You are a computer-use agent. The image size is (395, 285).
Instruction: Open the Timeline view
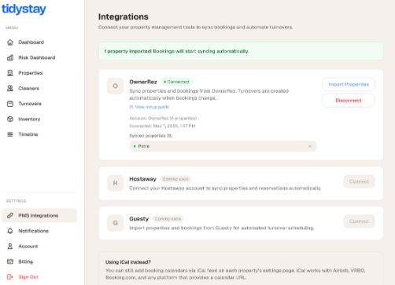pyautogui.click(x=39, y=134)
